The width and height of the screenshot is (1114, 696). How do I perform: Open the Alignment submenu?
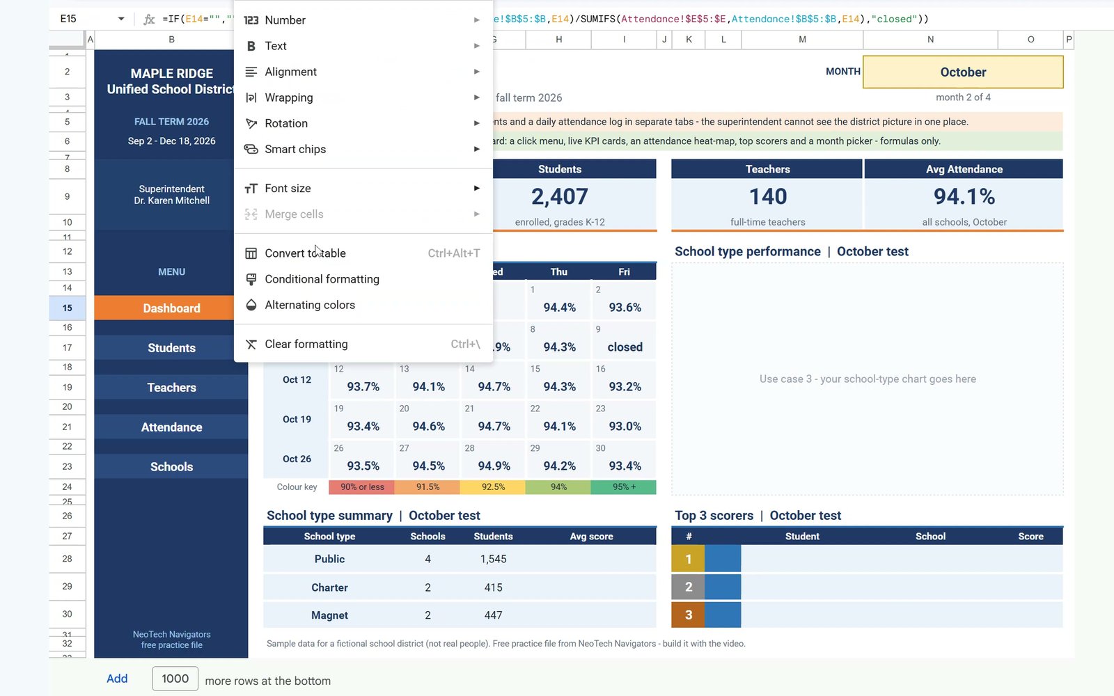point(363,72)
